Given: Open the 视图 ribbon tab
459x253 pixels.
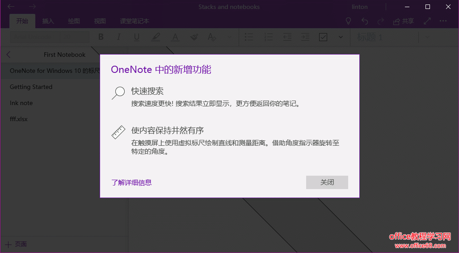Looking at the screenshot, I should tap(100, 21).
